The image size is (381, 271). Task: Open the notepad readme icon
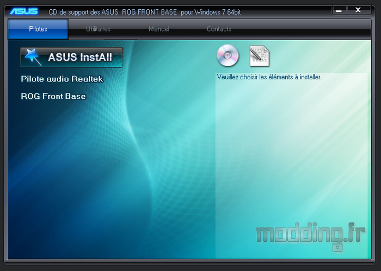tap(260, 56)
